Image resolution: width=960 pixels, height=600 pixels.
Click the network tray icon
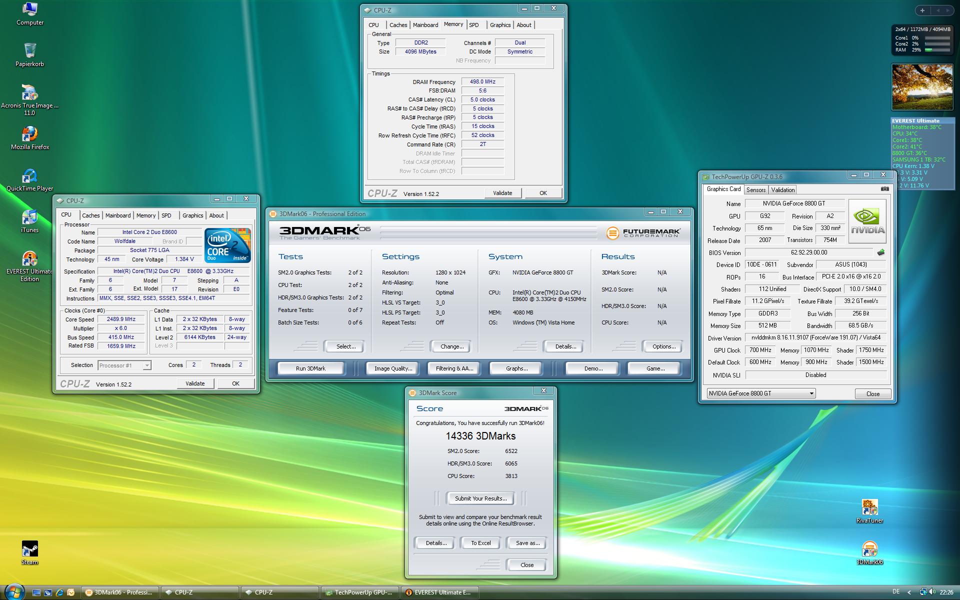923,592
